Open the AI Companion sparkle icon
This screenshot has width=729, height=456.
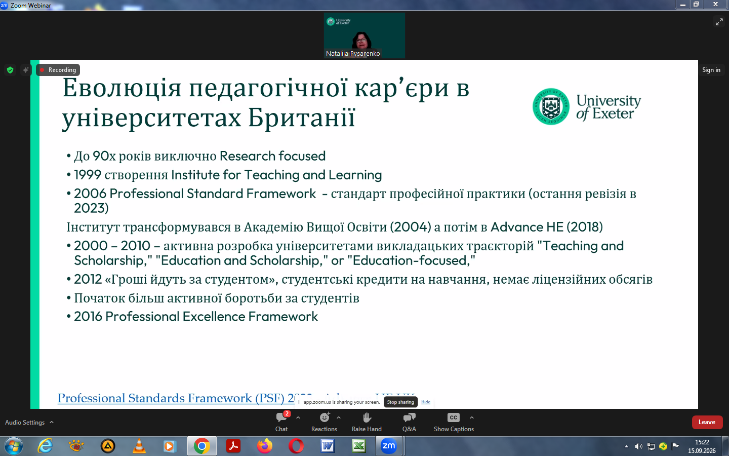(26, 70)
